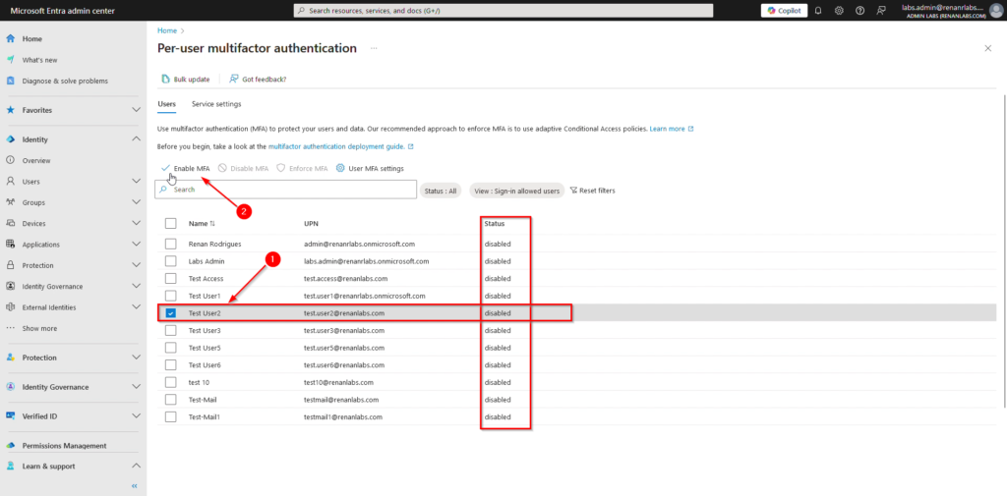
Task: Click the Applications grid icon
Action: 10,245
